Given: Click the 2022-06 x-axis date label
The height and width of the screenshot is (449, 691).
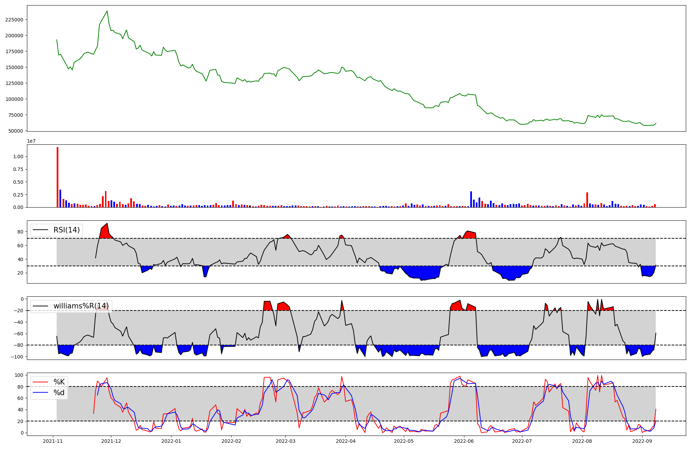Looking at the screenshot, I should click(464, 441).
